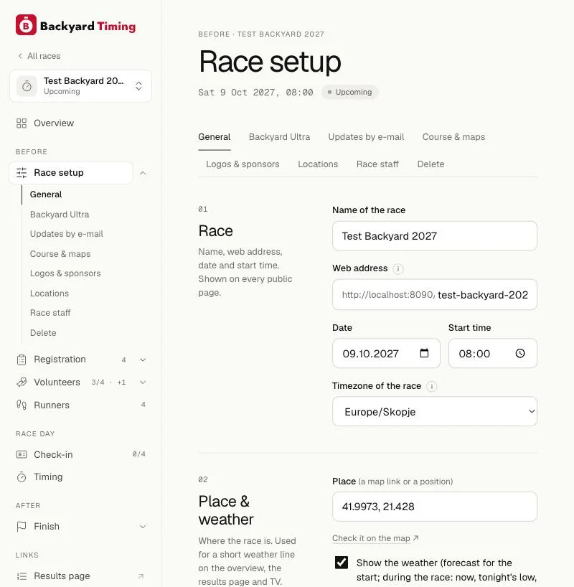Open the Logos & sponsors tab
574x587 pixels.
pyautogui.click(x=243, y=164)
